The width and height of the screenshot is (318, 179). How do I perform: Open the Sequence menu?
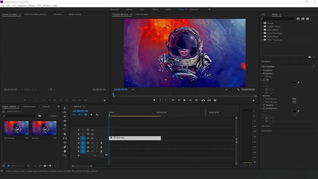click(22, 6)
